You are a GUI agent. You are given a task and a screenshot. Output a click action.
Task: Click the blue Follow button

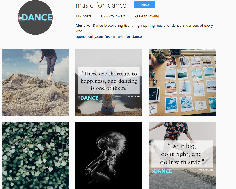click(144, 5)
